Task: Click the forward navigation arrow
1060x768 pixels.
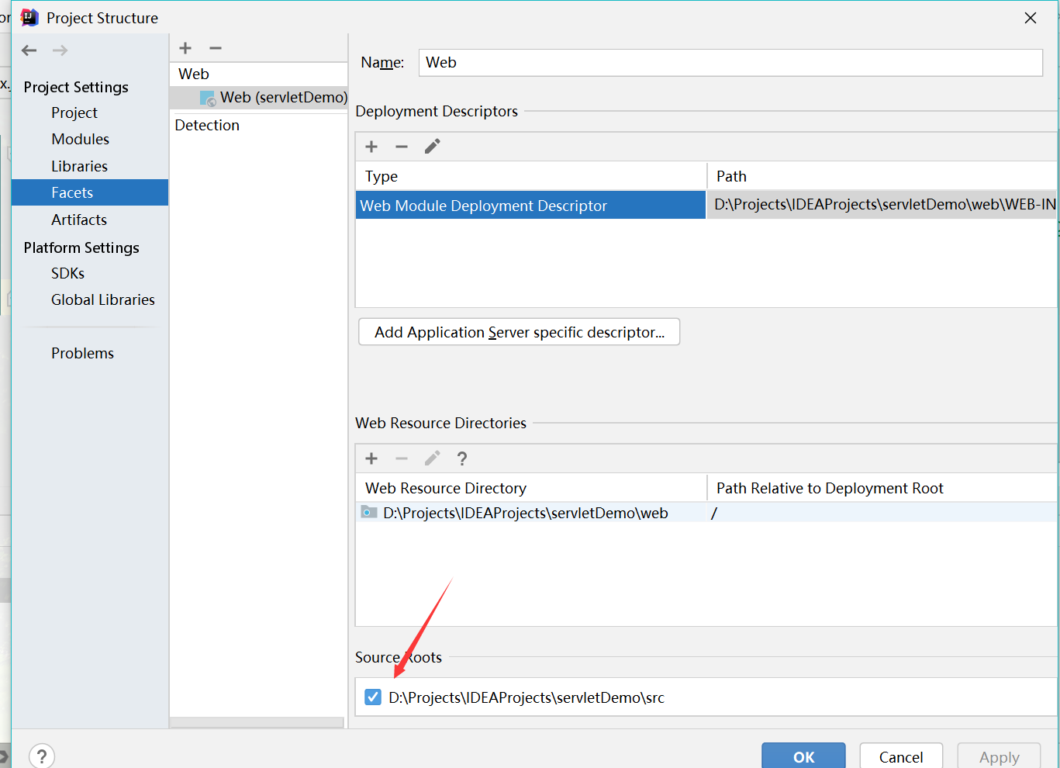Action: point(60,50)
